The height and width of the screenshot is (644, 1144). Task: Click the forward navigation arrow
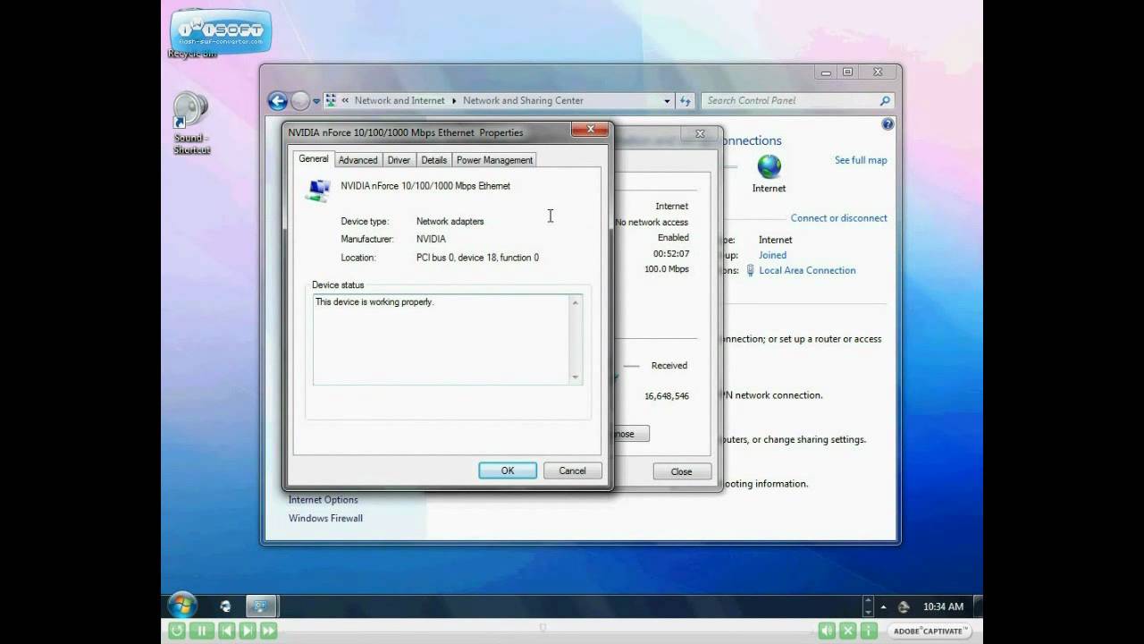pos(300,101)
